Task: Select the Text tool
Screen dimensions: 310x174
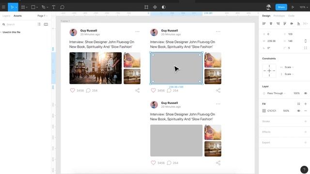Action: (53, 7)
